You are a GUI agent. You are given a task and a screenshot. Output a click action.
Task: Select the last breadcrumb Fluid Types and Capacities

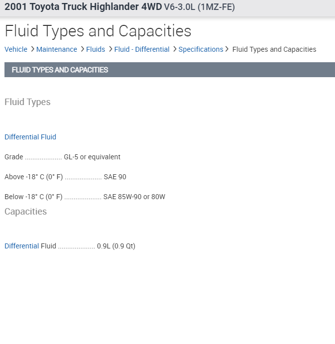[x=274, y=49]
